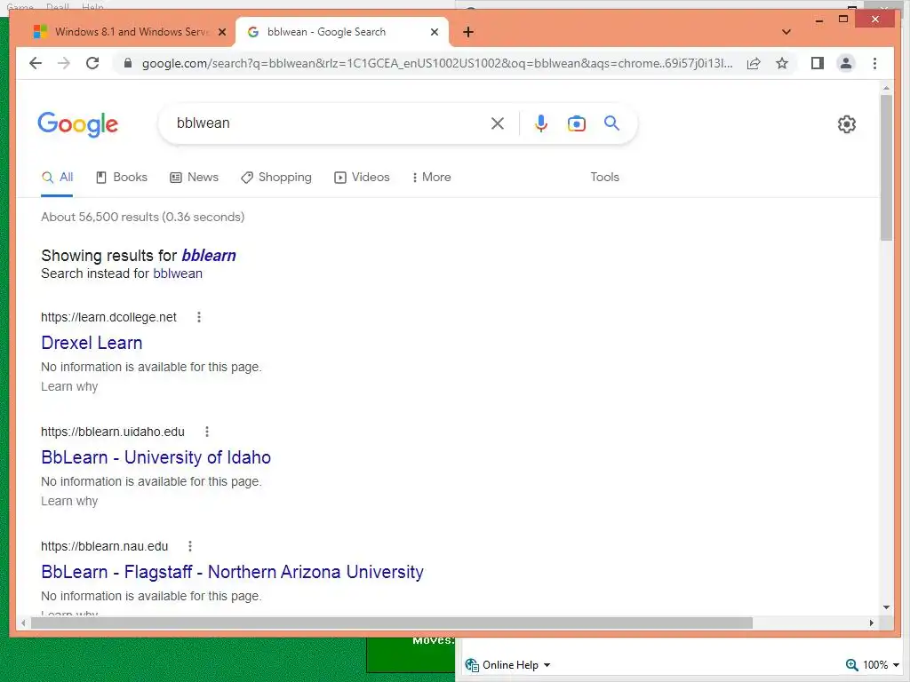Open Google quick settings gear

[x=847, y=123]
